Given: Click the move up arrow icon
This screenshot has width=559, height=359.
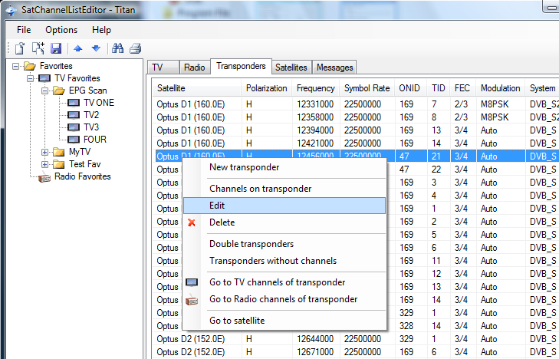Looking at the screenshot, I should click(x=78, y=48).
